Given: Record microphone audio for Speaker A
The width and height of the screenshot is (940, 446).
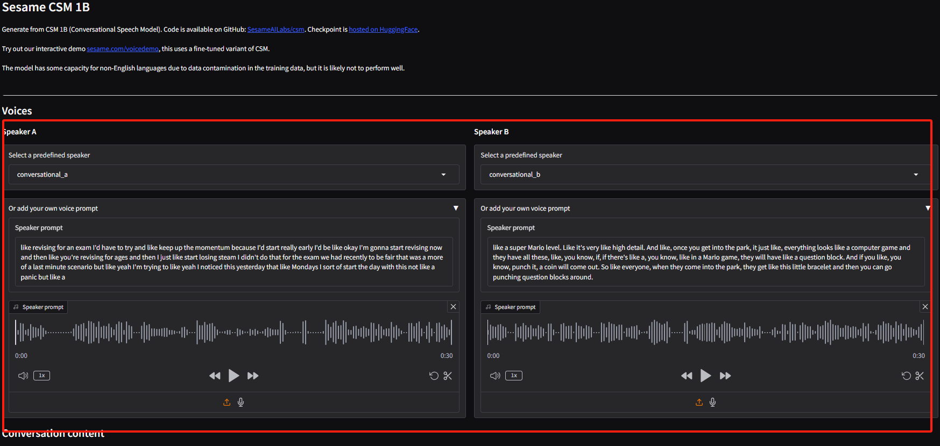Looking at the screenshot, I should pos(241,402).
